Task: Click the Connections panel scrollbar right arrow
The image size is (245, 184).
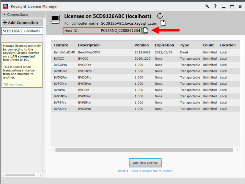Action: 41,175
